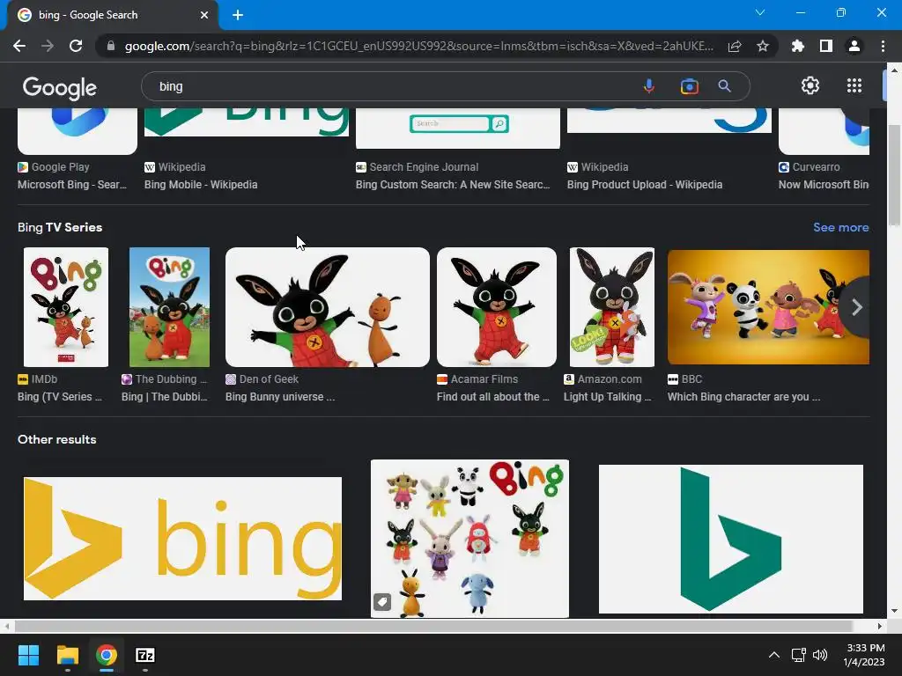Click Microsoft Bing - Sear... Google Play link

coord(72,185)
